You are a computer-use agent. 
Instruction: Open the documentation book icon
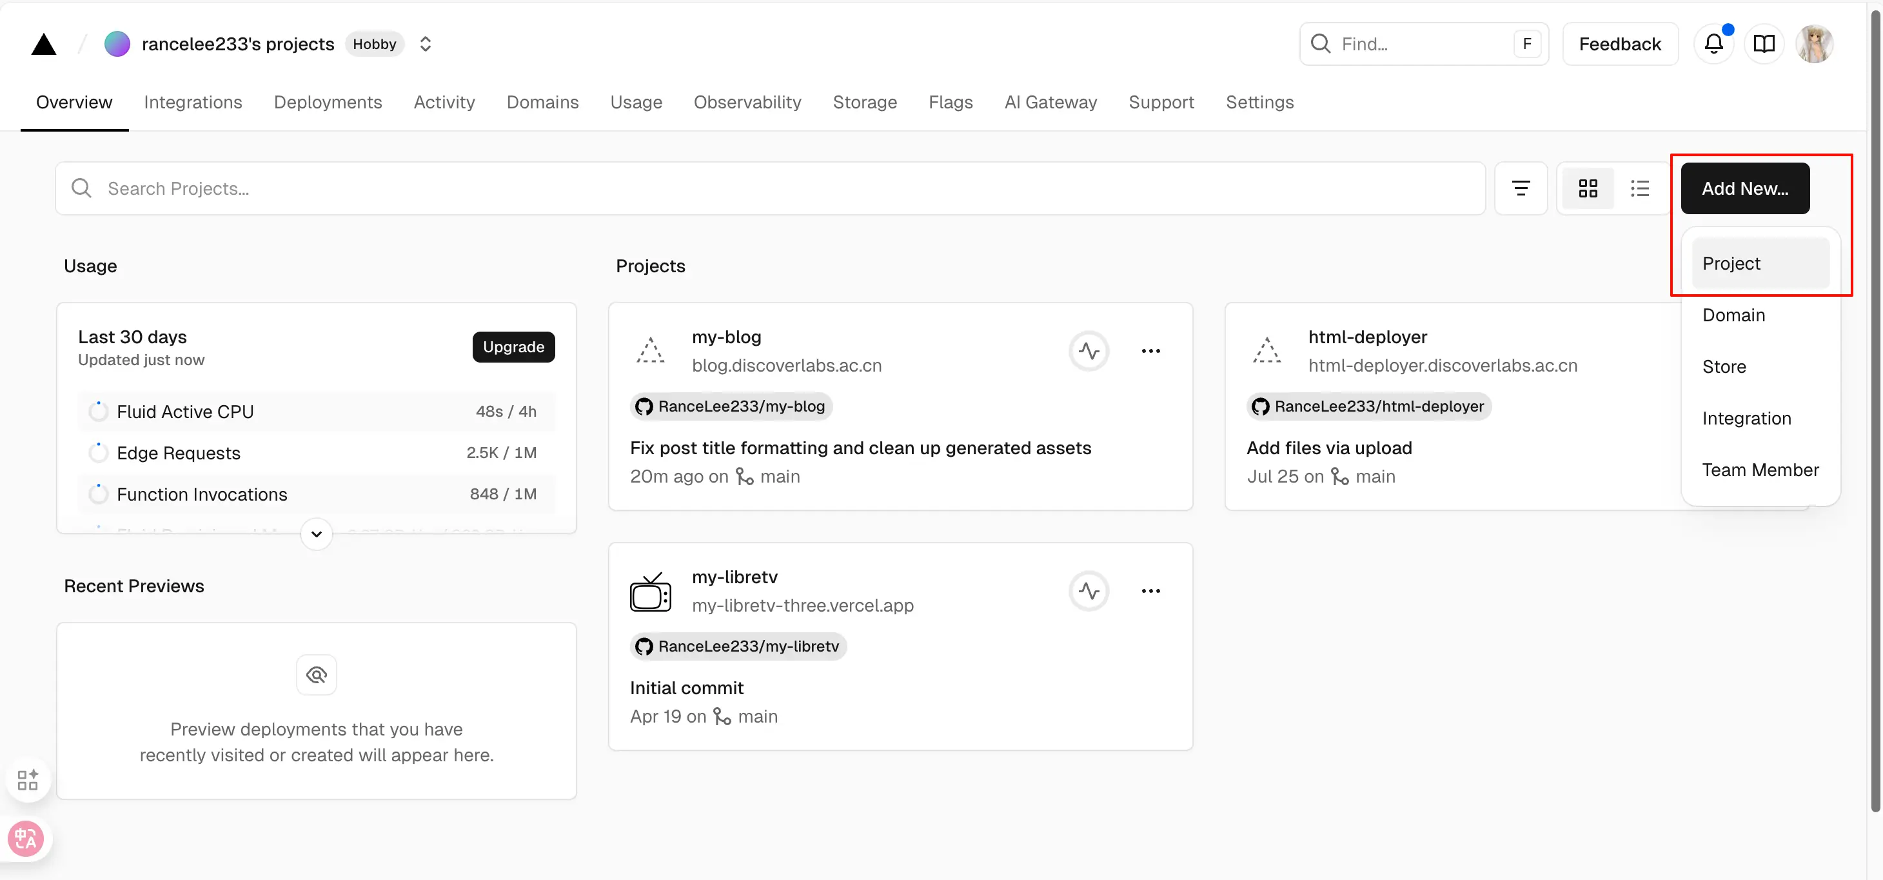click(1764, 44)
